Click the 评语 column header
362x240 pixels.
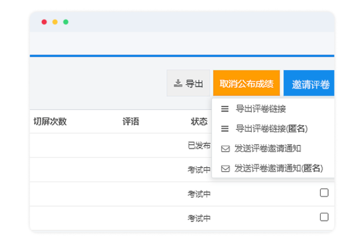[x=130, y=121]
